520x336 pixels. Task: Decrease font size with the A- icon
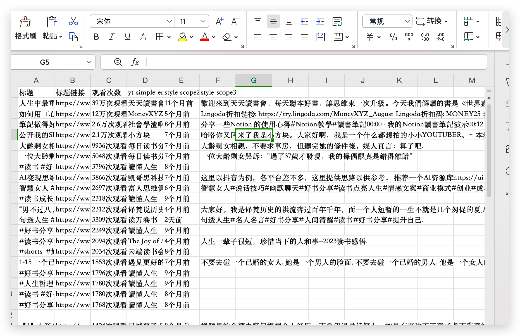coord(235,21)
